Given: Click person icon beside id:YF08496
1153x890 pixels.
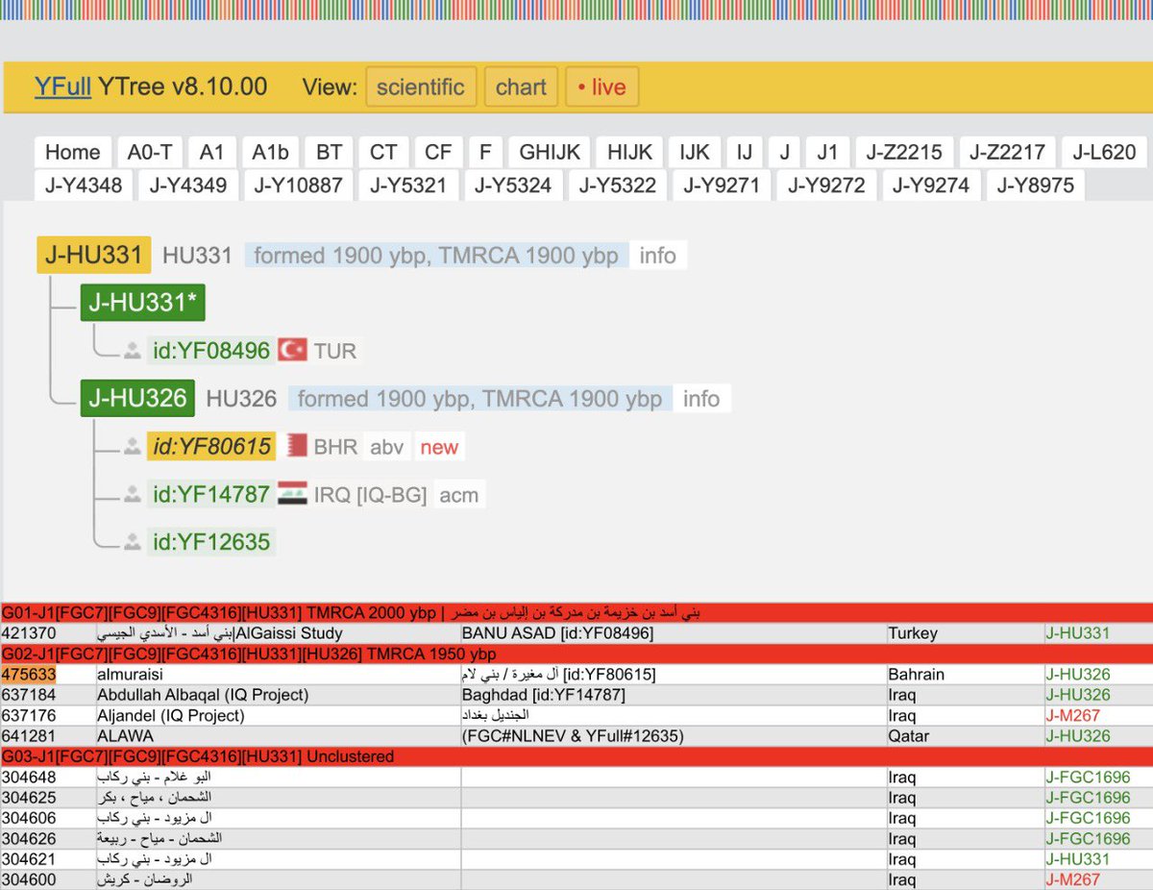Looking at the screenshot, I should (133, 351).
